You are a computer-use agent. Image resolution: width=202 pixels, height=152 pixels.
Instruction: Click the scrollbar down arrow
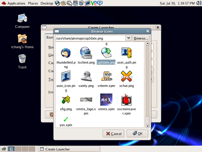click(x=147, y=126)
